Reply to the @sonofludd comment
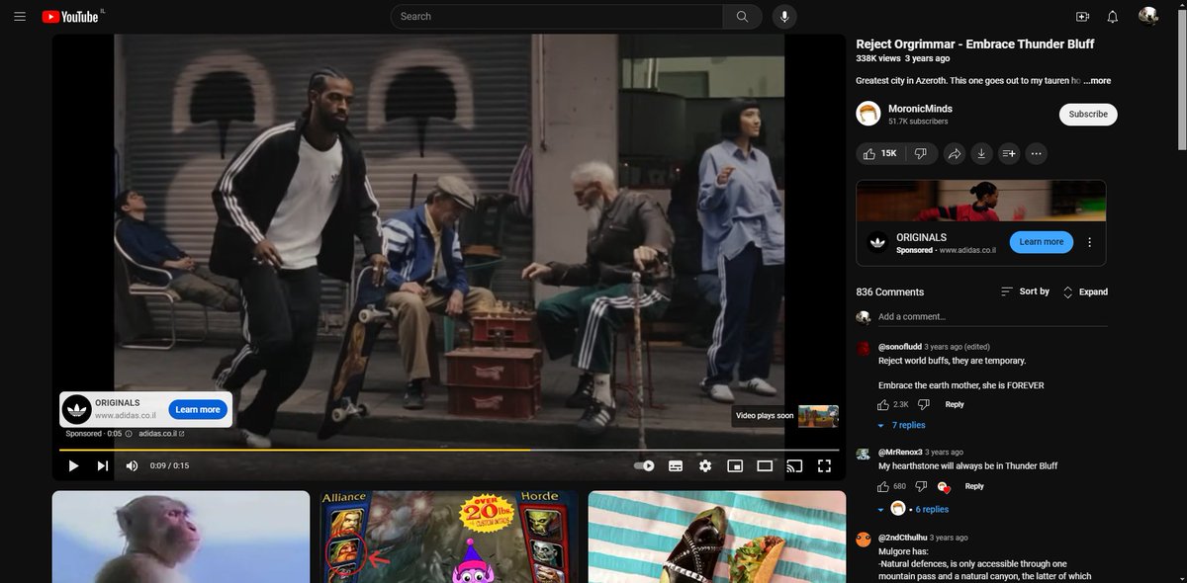1187x583 pixels. (x=955, y=404)
